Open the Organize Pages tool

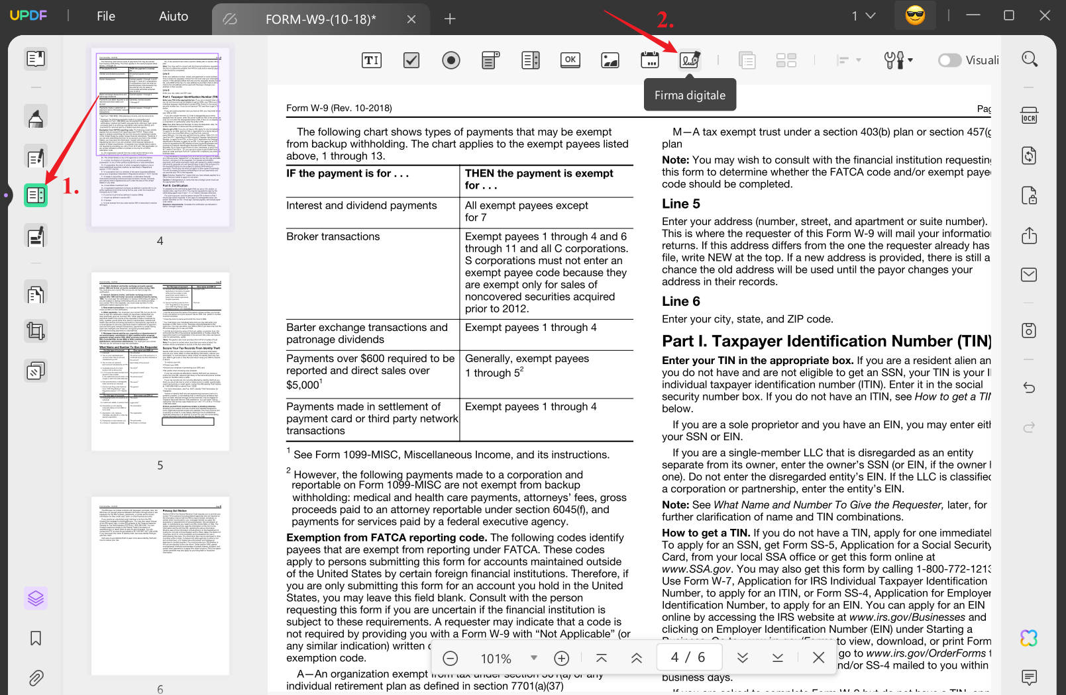coord(36,293)
